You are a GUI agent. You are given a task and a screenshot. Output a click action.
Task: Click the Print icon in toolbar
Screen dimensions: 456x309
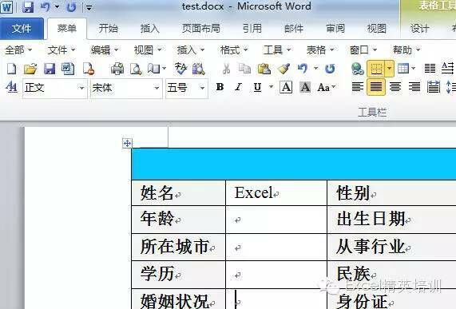tap(117, 69)
